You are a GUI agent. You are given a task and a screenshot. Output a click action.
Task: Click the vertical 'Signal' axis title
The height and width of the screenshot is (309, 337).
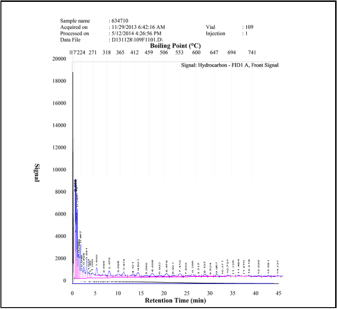(x=37, y=173)
